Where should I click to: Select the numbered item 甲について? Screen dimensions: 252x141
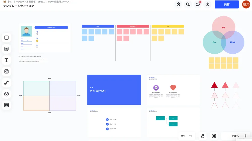[111, 120]
